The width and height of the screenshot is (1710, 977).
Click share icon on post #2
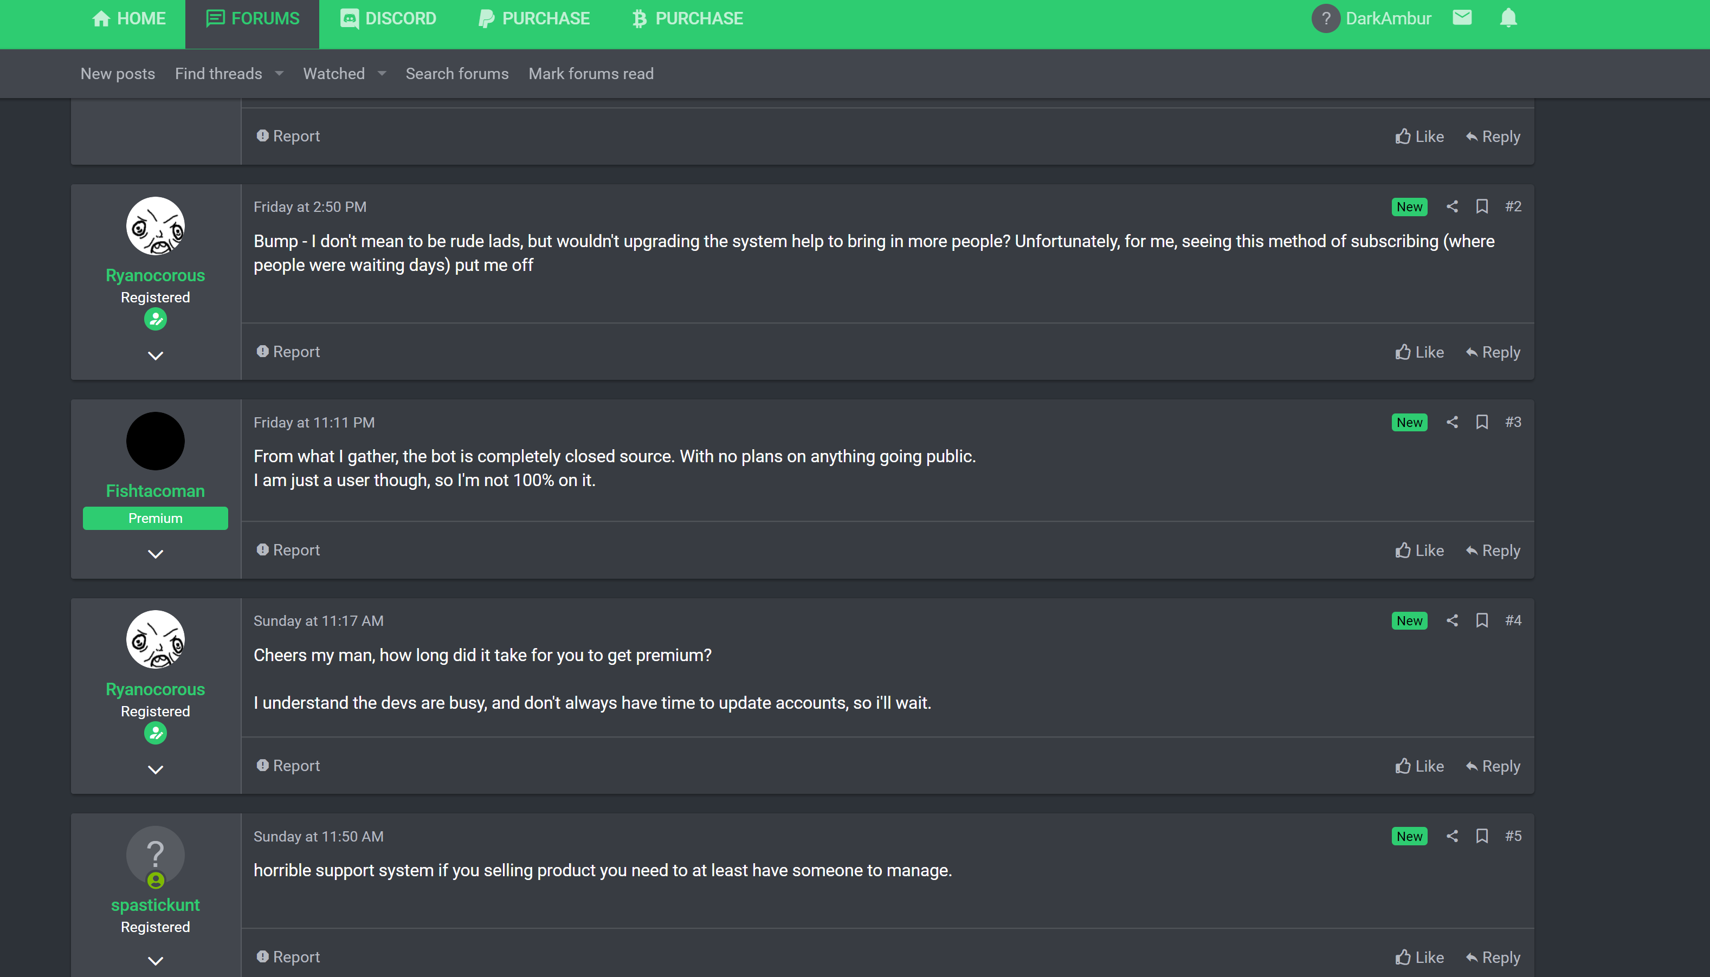tap(1451, 206)
